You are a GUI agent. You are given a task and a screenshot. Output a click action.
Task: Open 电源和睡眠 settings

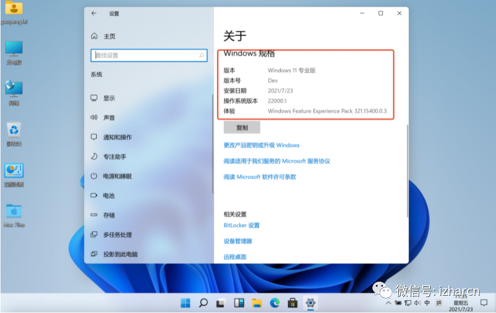[111, 176]
